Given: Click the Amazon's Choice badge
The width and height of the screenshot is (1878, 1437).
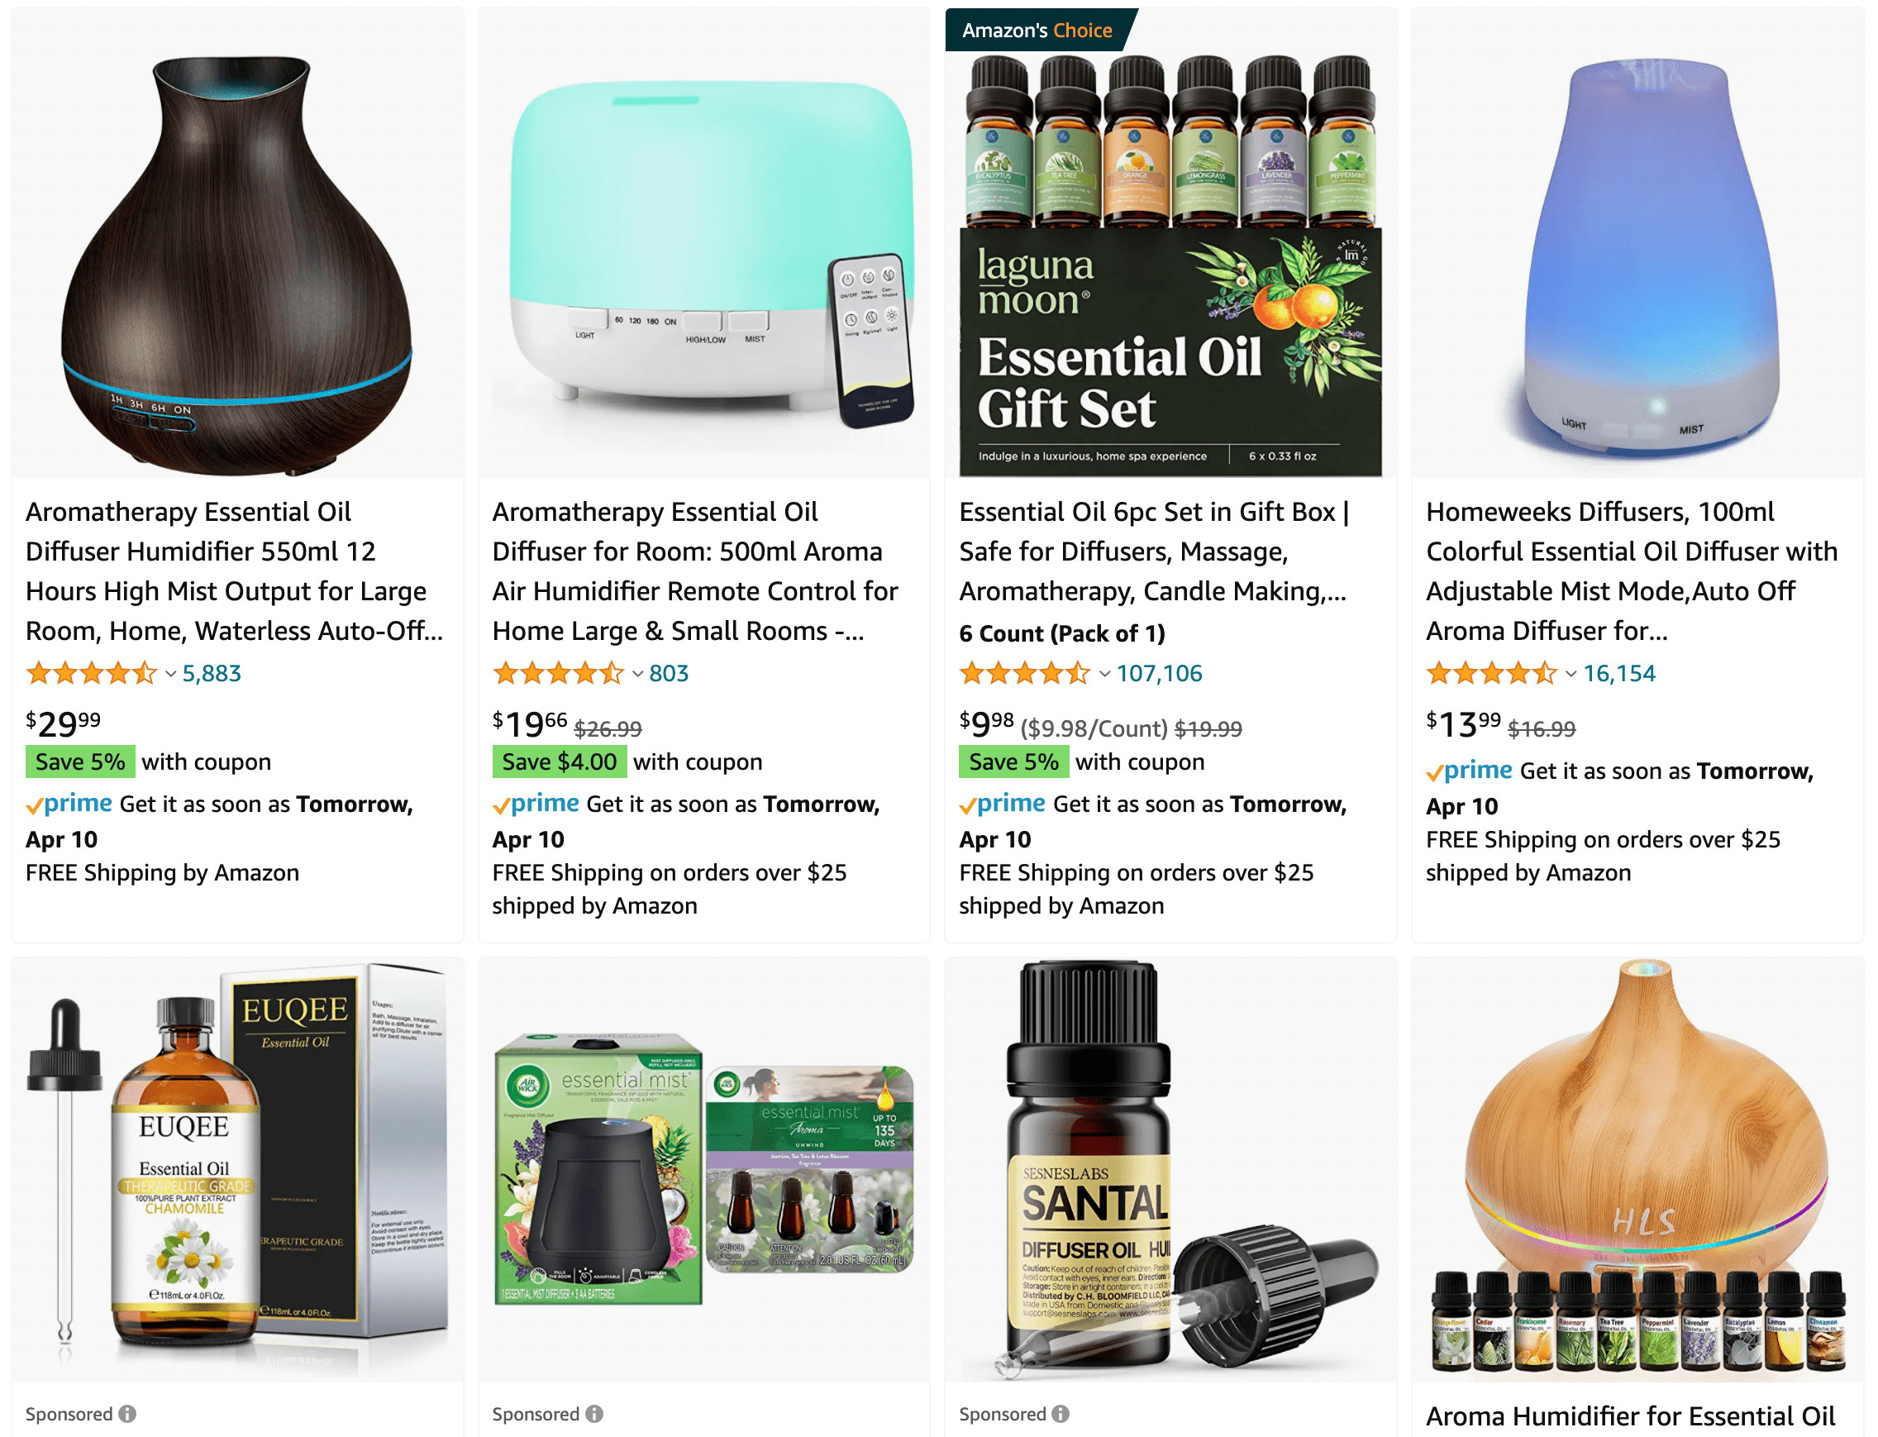Looking at the screenshot, I should point(1039,30).
